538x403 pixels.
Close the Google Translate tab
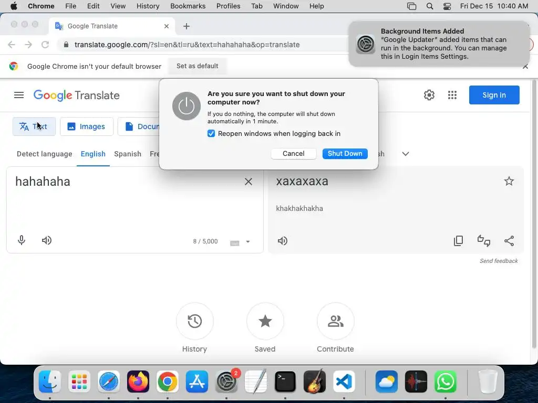click(167, 26)
